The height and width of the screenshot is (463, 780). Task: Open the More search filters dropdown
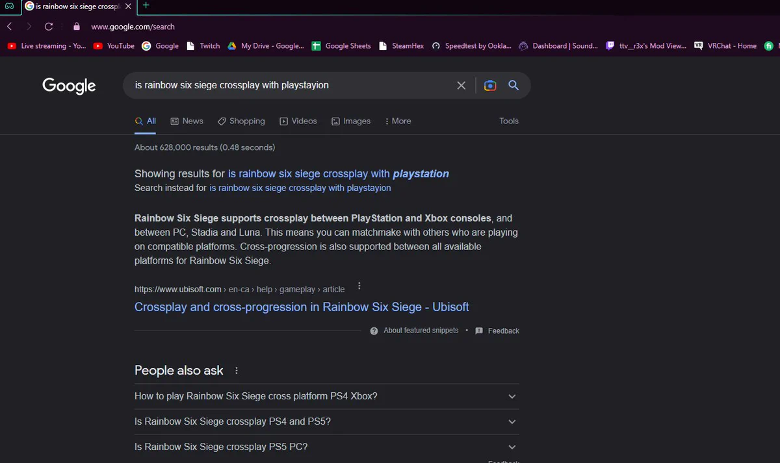(x=398, y=121)
